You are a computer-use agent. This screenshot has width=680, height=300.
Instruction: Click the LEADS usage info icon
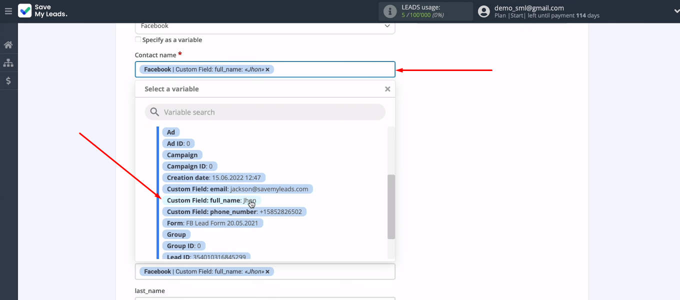click(389, 11)
